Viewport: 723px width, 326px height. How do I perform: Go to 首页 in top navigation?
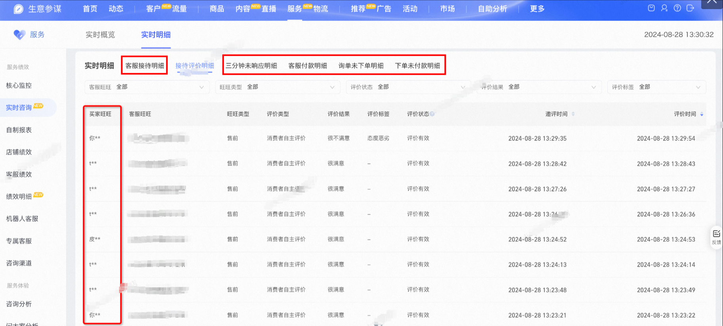tap(90, 9)
